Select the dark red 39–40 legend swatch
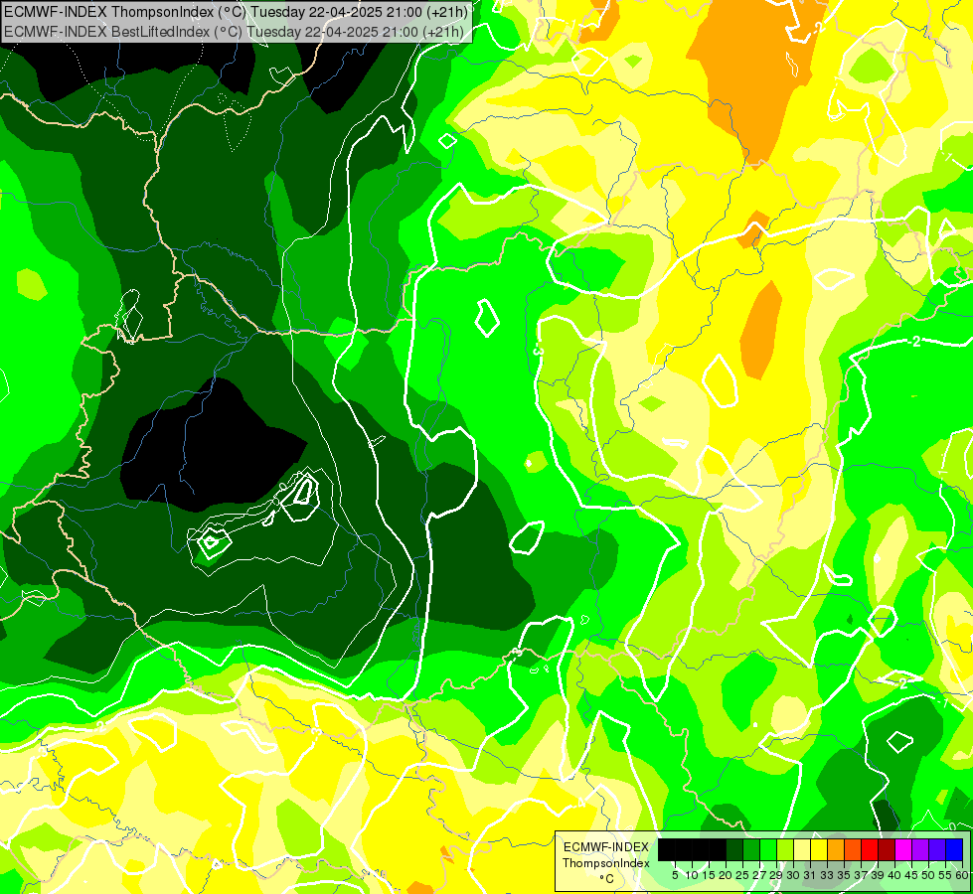 887,849
